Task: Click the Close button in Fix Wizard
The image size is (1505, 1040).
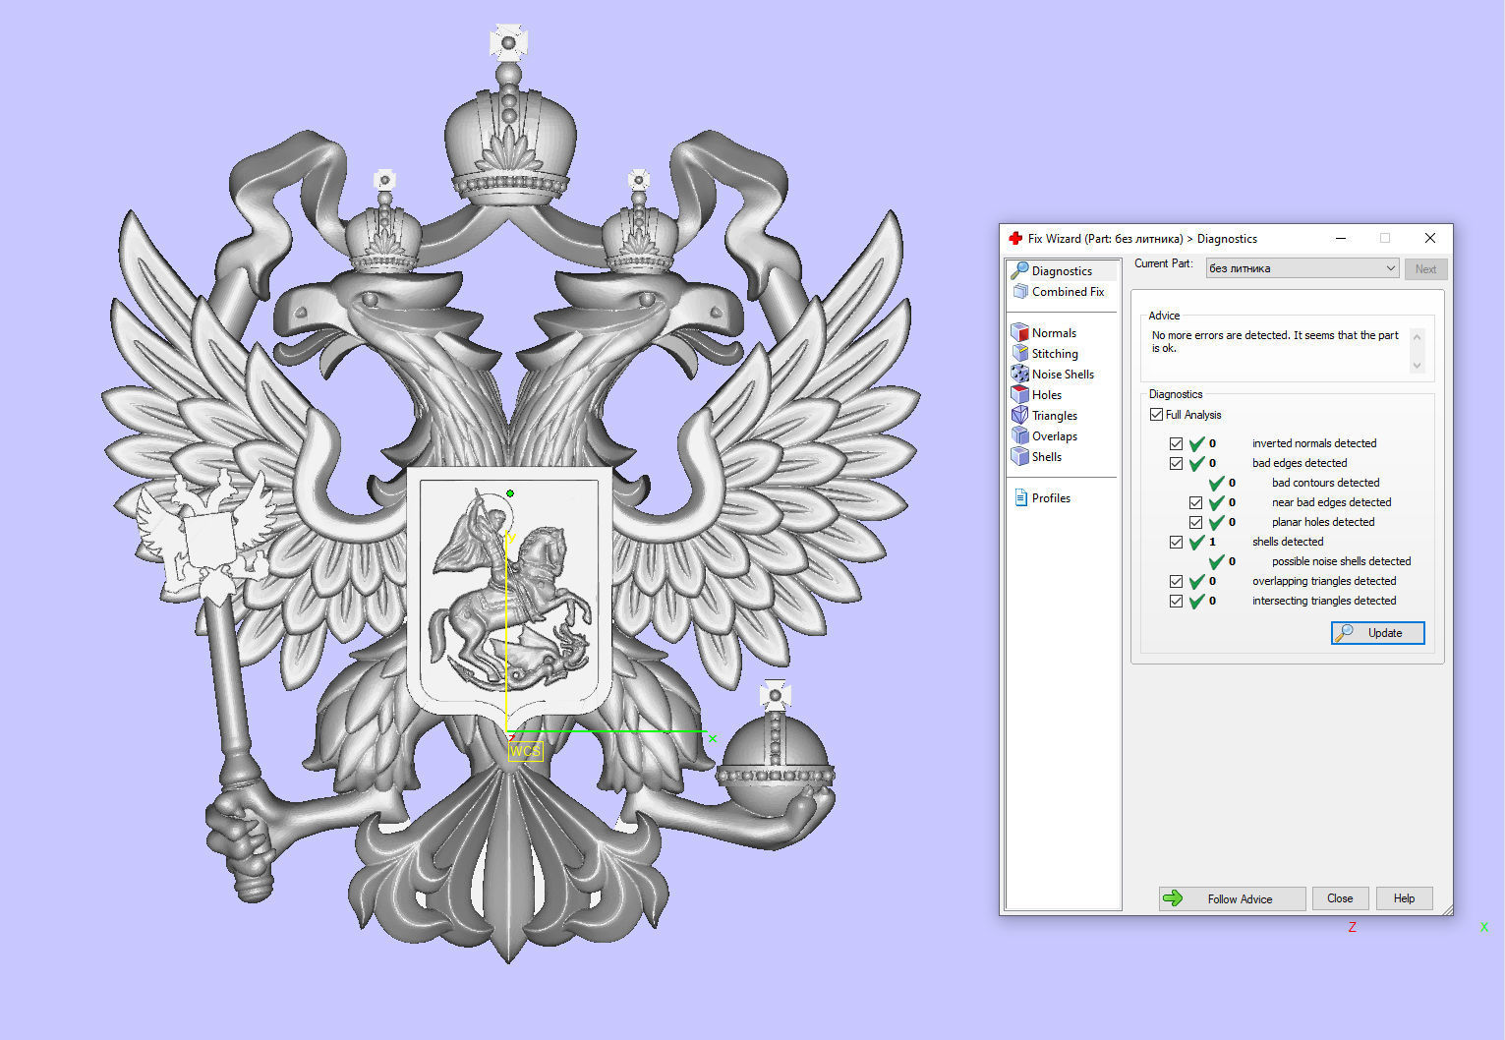Action: click(x=1339, y=898)
